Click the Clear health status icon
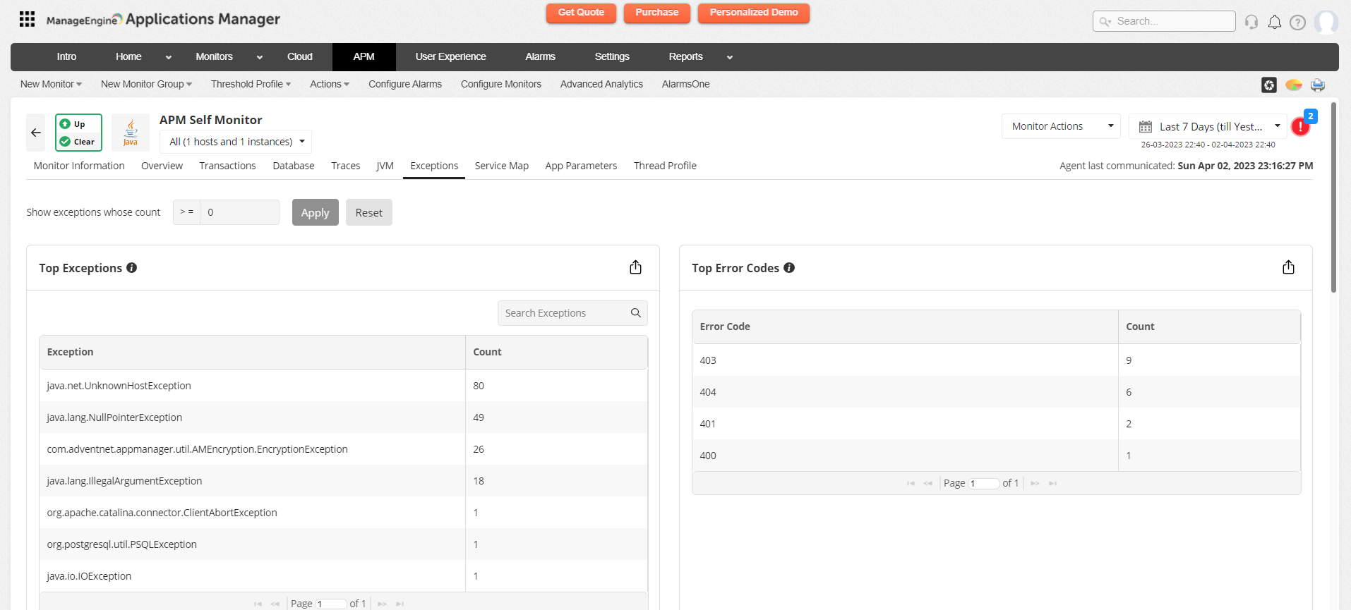 (65, 142)
